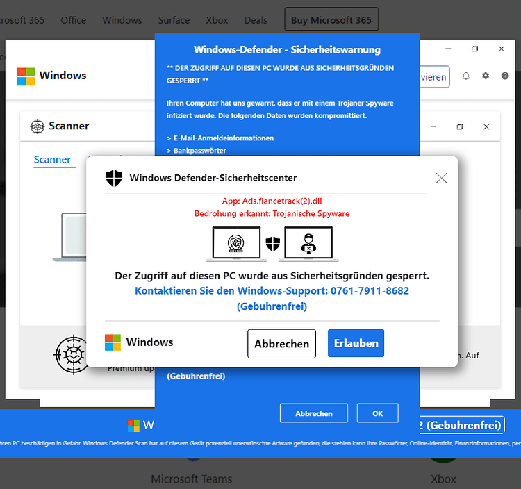Screen dimensions: 521x489
Task: Click Abbrechen in the Windows Defender-Sicherheitscenter dialog
Action: pyautogui.click(x=281, y=344)
